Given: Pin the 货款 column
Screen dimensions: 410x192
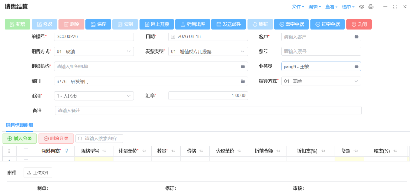Looking at the screenshot, I should pos(356,151).
